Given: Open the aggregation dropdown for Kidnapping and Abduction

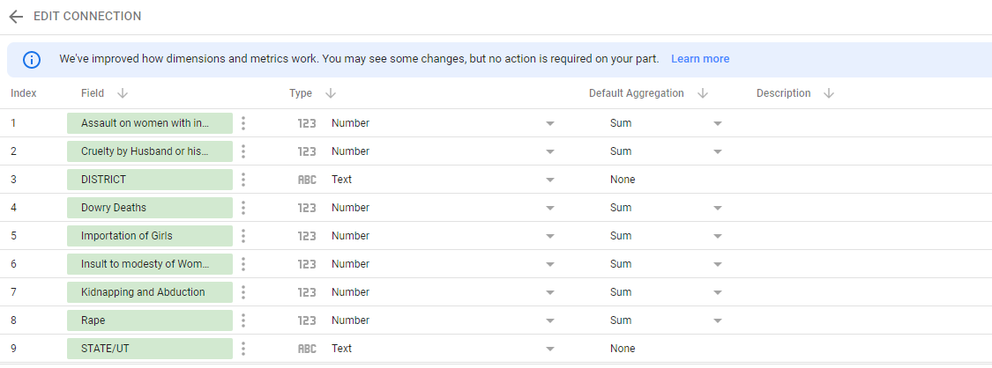Looking at the screenshot, I should point(718,292).
